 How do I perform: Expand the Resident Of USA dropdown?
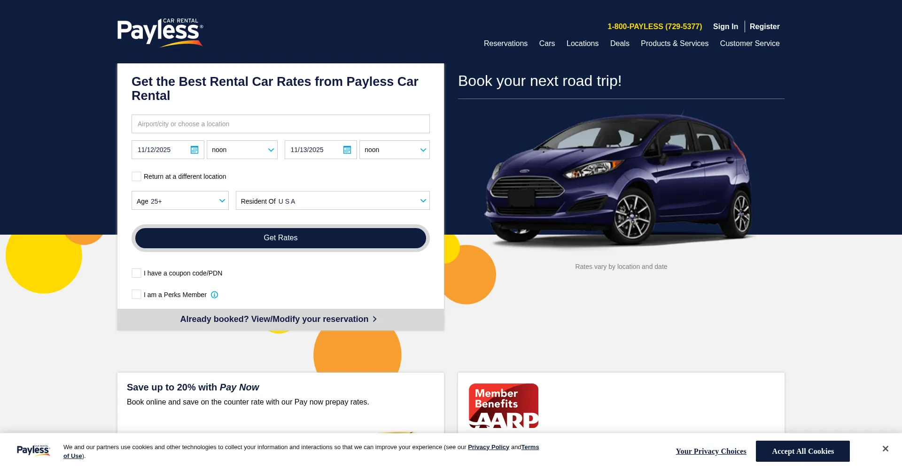tap(333, 200)
